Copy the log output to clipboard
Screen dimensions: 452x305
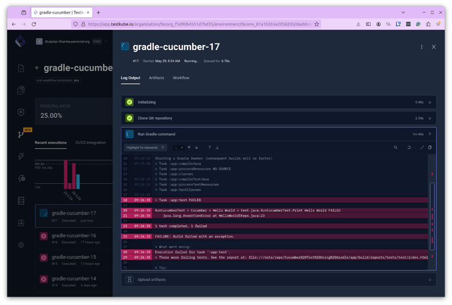(430, 148)
